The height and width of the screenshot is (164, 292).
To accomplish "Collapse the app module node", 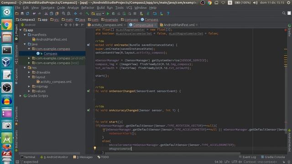I will [x=21, y=30].
